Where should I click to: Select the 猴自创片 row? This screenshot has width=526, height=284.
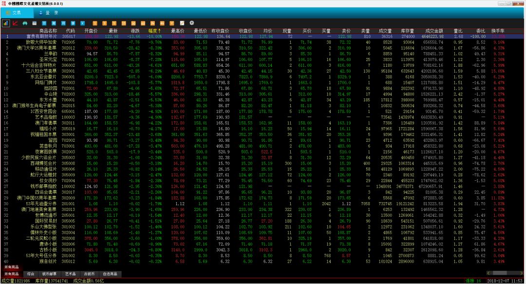coord(262,261)
